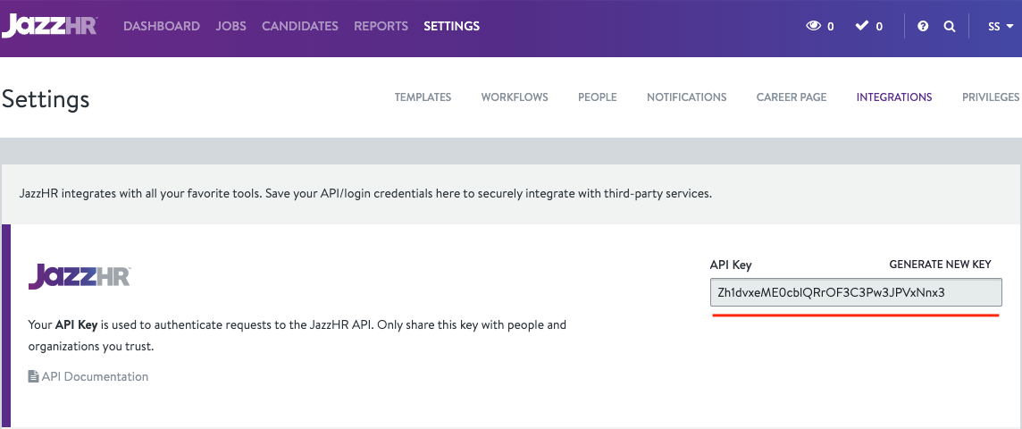Open the Career Page tab
Viewport: 1022px width, 429px height.
pos(792,97)
